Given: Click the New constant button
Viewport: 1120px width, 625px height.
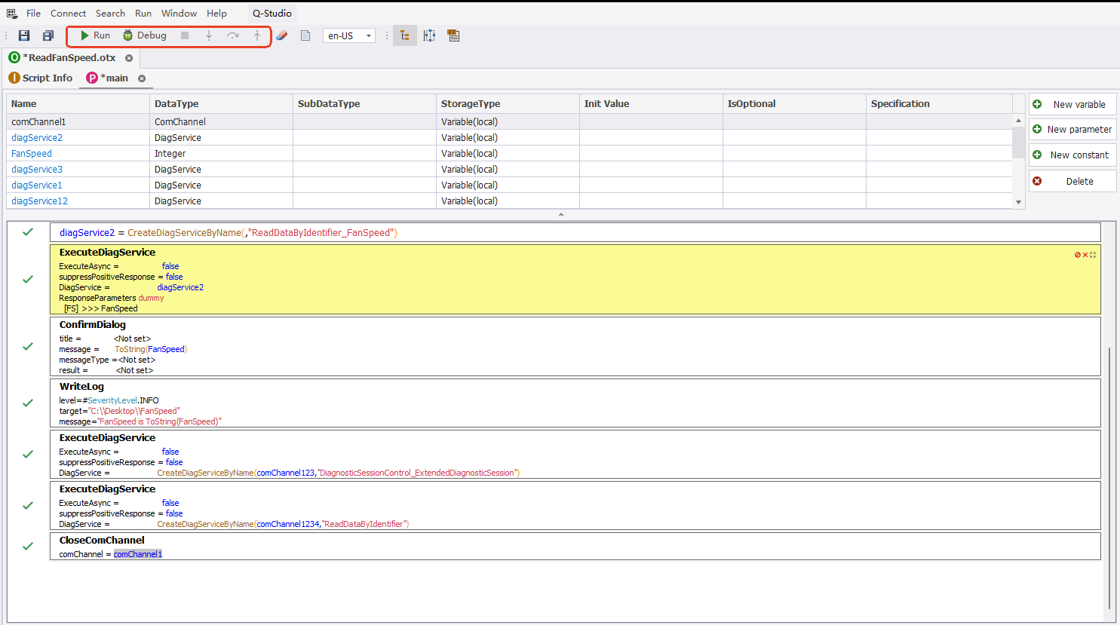Looking at the screenshot, I should 1072,155.
